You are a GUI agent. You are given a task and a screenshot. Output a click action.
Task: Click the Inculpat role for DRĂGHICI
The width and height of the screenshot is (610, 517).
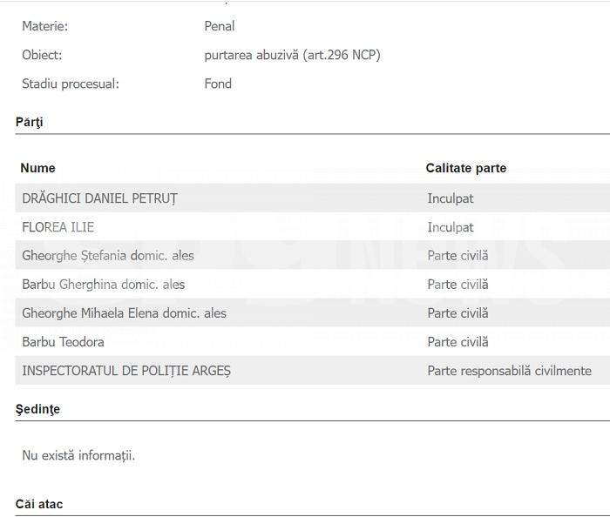451,198
